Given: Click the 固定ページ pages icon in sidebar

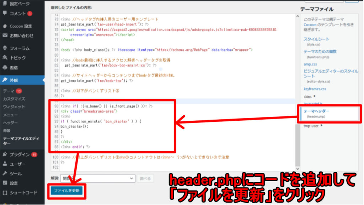Looking at the screenshot, I should 5,3.
